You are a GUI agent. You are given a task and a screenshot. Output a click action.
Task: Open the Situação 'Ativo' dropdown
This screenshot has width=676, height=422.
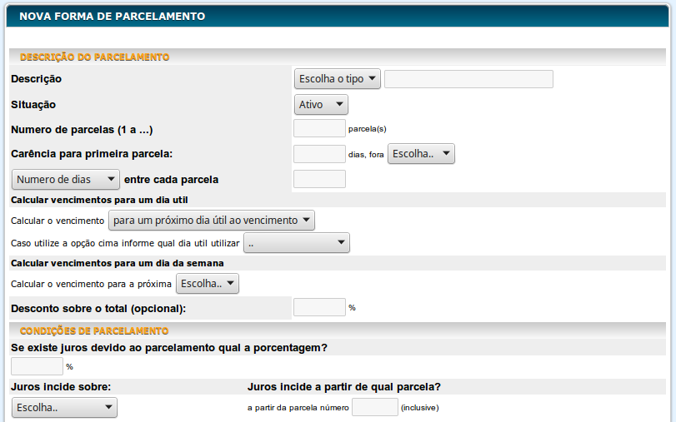pos(321,105)
